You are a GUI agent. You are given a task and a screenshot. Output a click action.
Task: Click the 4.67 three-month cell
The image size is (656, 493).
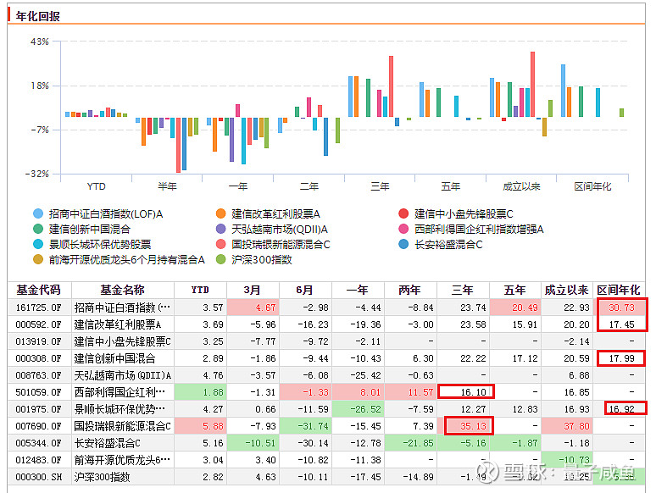[x=253, y=307]
